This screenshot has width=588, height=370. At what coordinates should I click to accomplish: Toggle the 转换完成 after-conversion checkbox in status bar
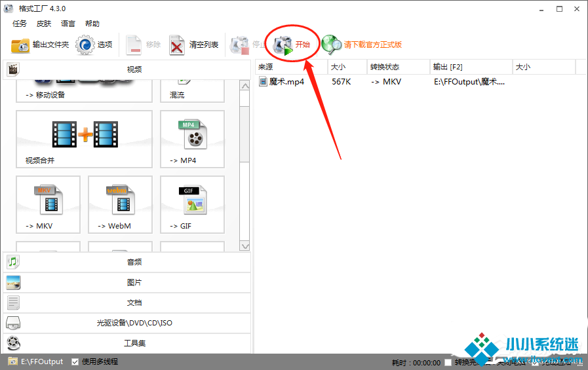coord(448,362)
